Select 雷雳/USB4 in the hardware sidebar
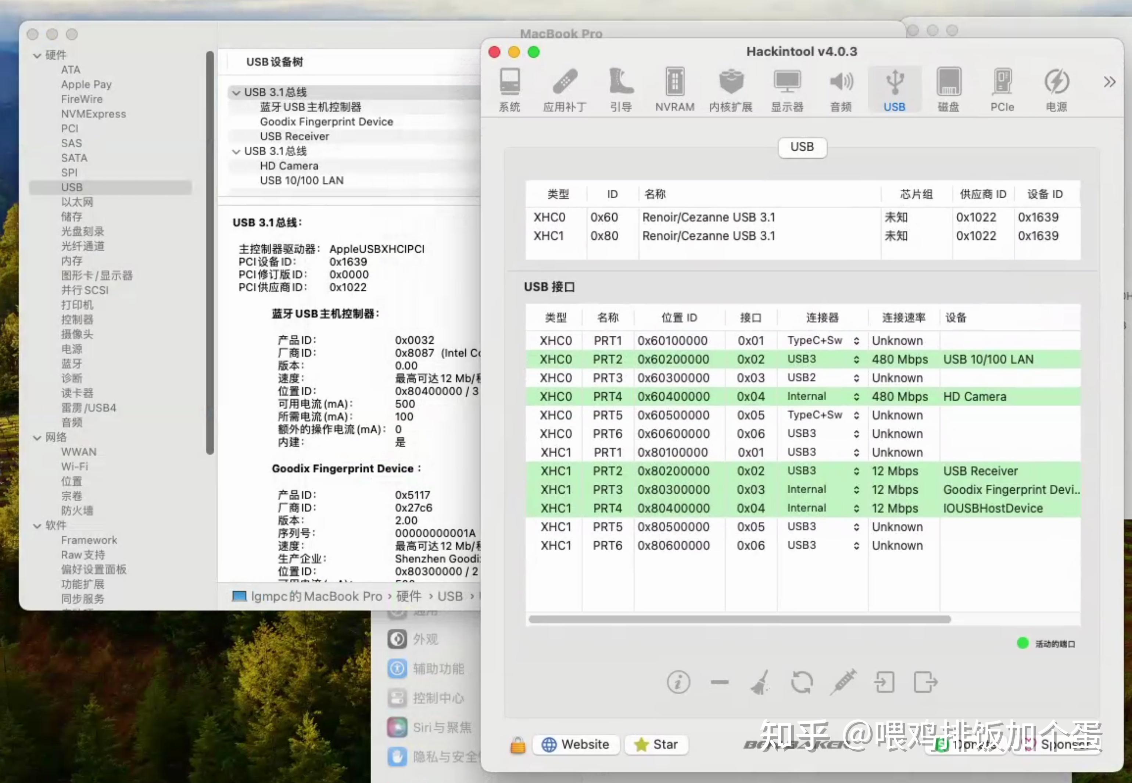 tap(88, 408)
